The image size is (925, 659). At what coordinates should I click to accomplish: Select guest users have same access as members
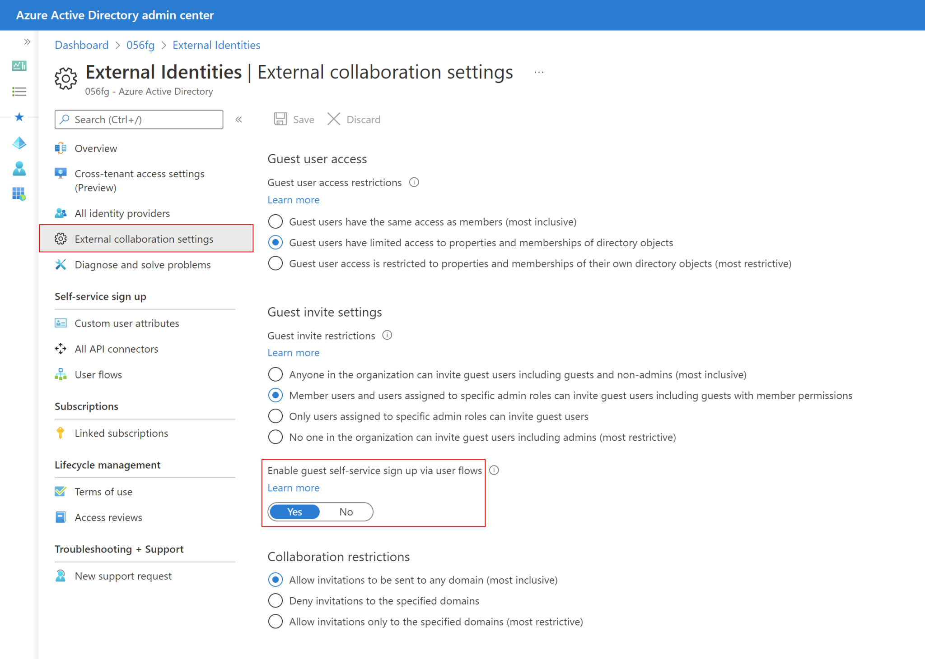[276, 221]
